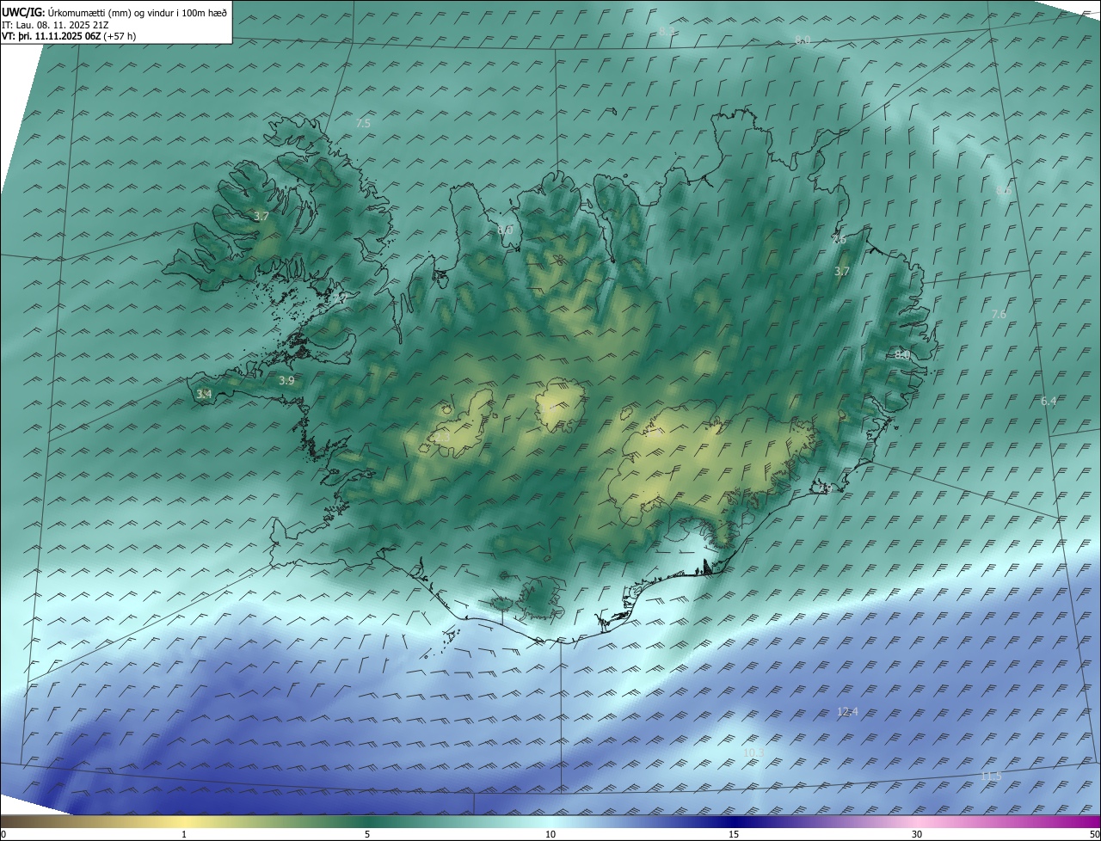This screenshot has width=1101, height=841.
Task: Click the map value 12.4
Action: click(x=847, y=711)
